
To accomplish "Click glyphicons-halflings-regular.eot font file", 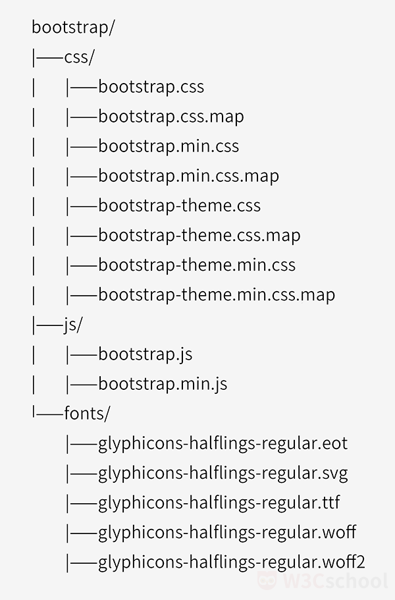I will (x=223, y=443).
